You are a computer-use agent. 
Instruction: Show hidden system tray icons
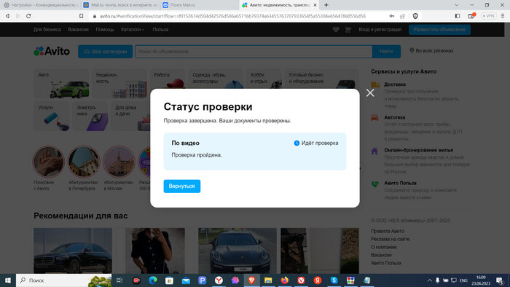(x=429, y=280)
